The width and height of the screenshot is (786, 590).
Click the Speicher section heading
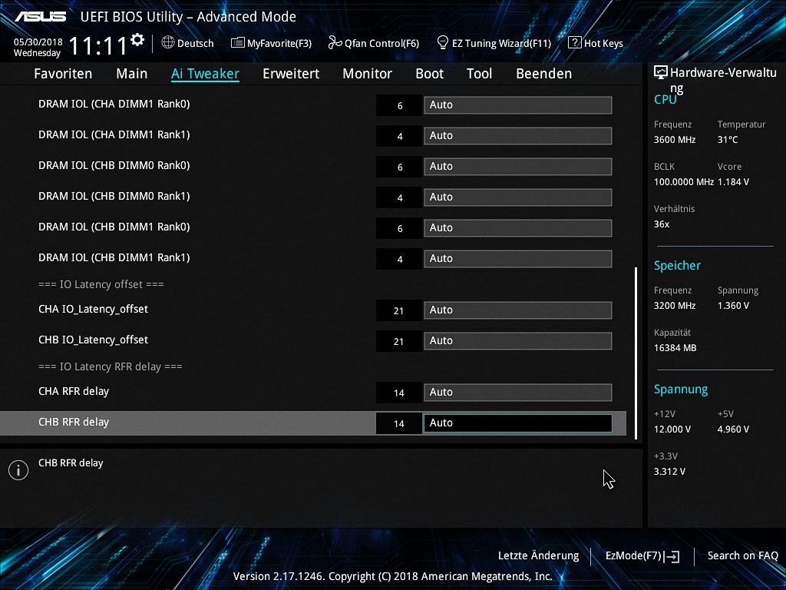pos(677,265)
